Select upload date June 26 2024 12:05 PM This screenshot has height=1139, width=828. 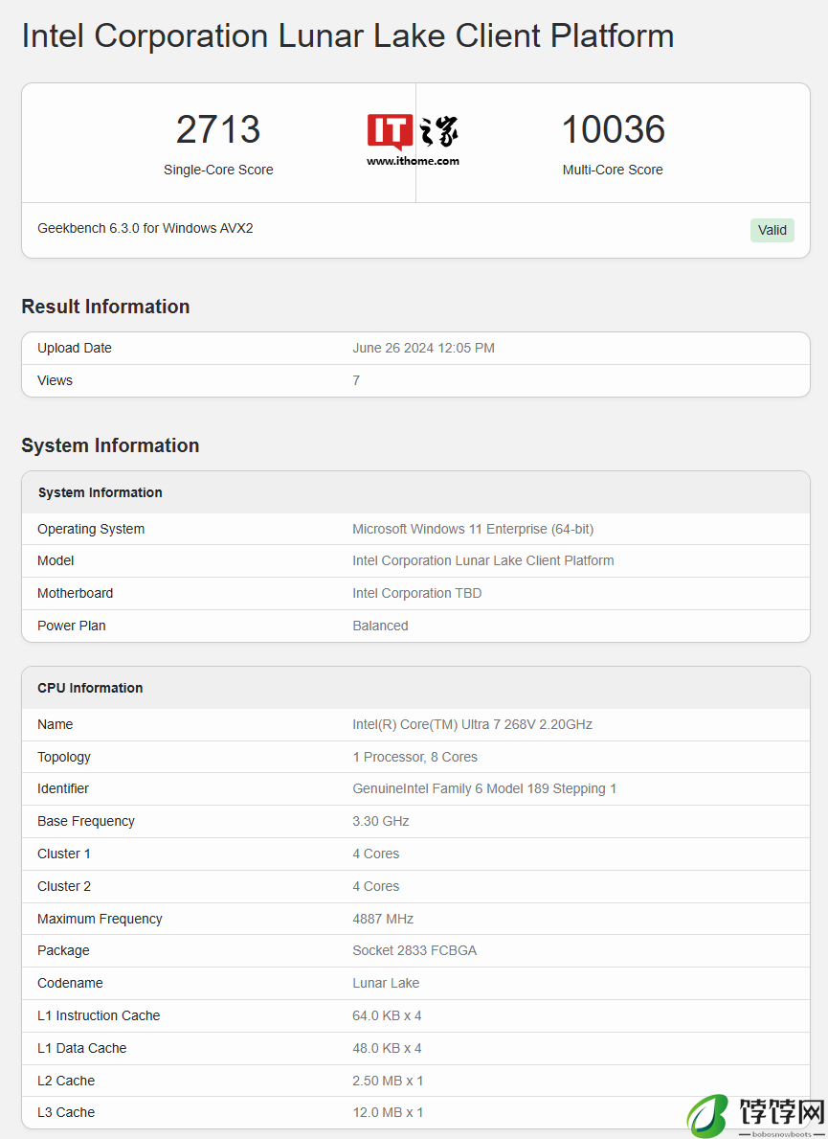point(423,348)
